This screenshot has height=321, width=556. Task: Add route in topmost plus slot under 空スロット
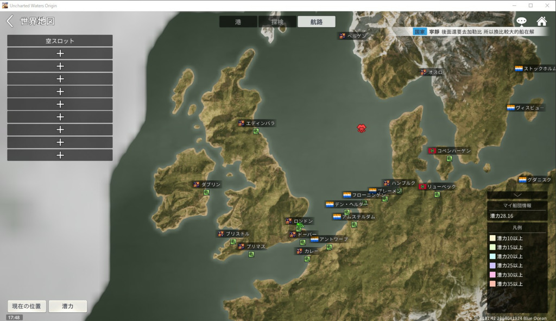[60, 53]
